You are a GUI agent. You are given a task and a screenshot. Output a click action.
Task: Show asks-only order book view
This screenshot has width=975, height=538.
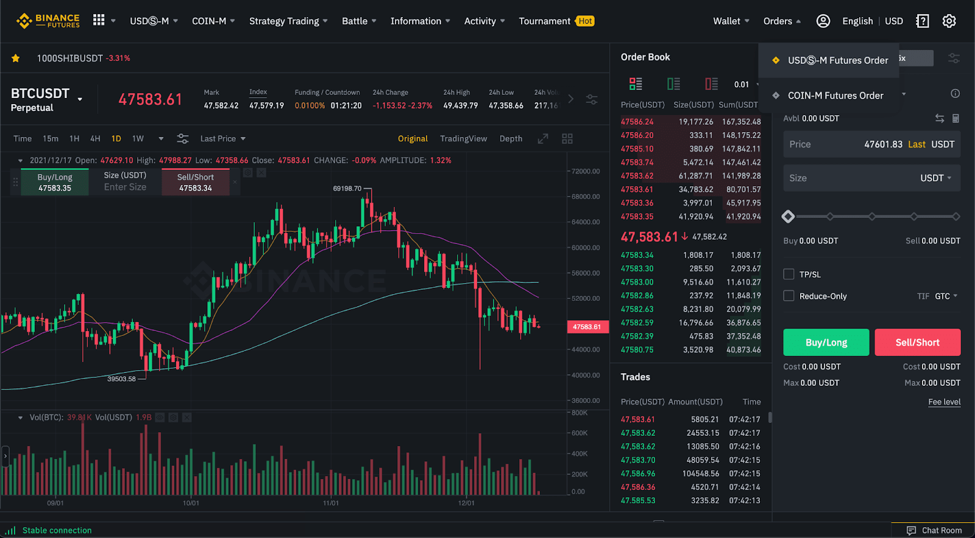point(711,84)
